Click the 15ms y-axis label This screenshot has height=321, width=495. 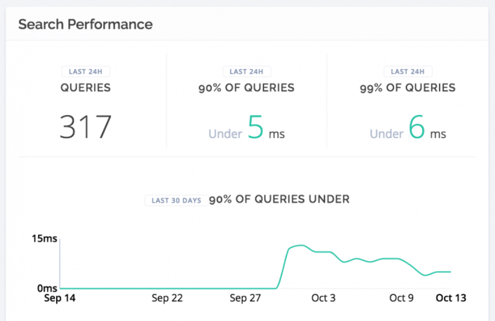point(44,239)
